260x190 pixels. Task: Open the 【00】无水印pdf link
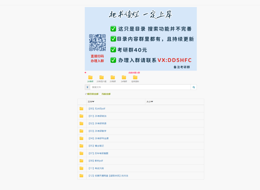[97, 109]
